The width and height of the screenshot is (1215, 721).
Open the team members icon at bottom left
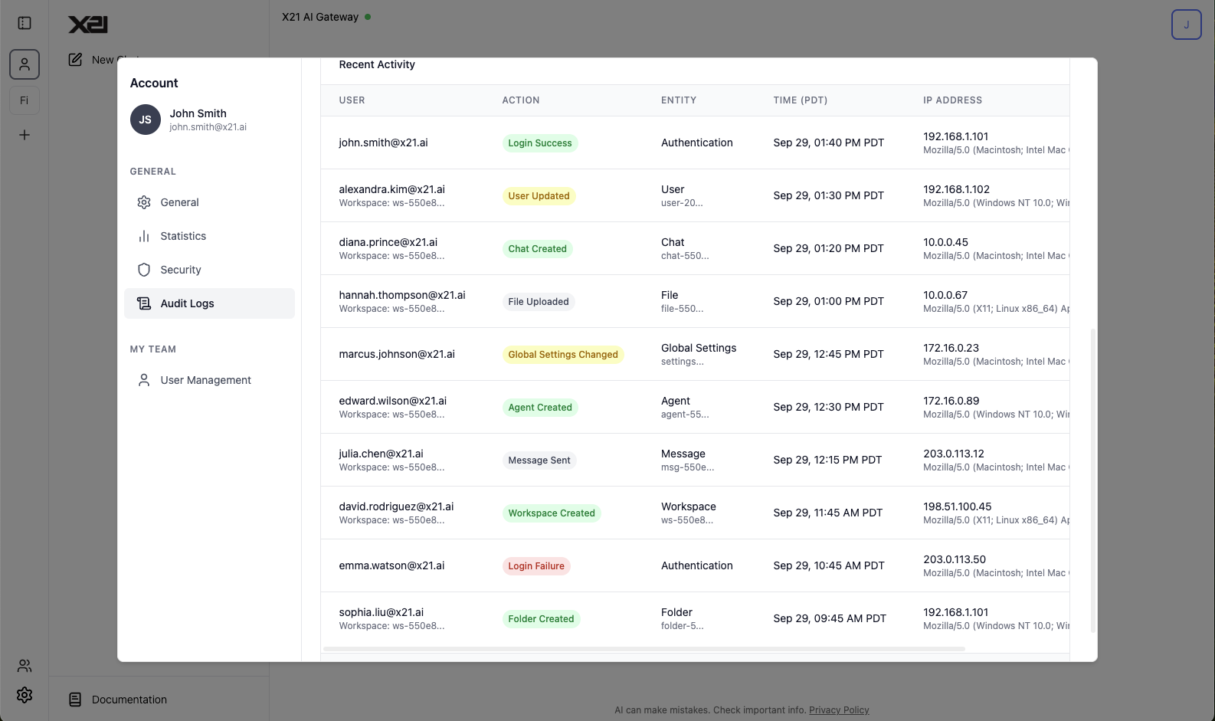pyautogui.click(x=25, y=665)
